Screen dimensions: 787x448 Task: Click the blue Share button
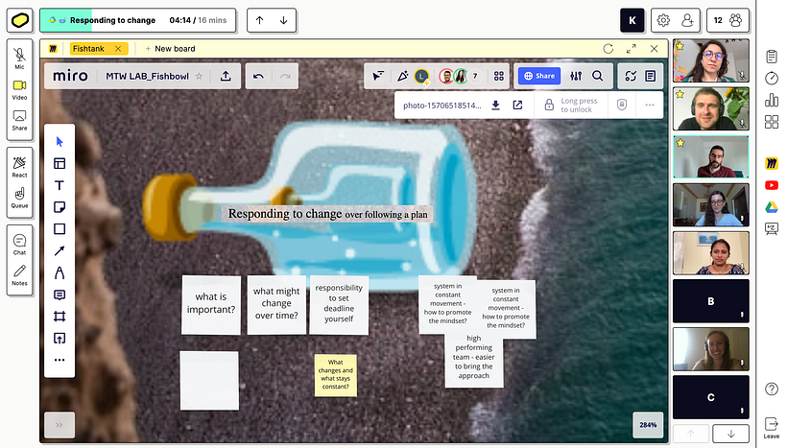pyautogui.click(x=539, y=76)
